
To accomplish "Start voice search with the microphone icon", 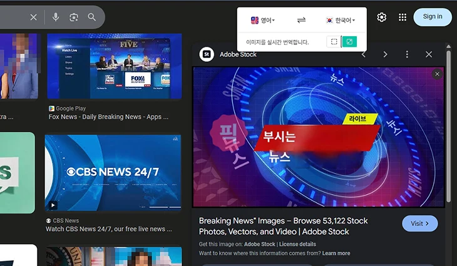I will click(x=56, y=17).
